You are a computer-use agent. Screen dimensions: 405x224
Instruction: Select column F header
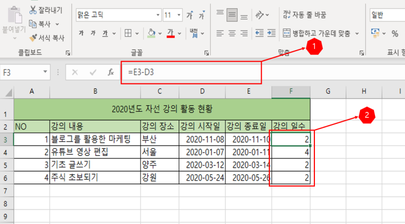[291, 92]
